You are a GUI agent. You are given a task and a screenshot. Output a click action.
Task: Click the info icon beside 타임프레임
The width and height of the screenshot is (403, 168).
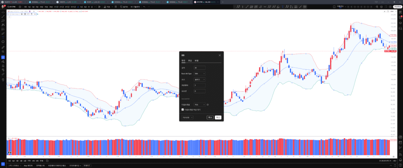click(208, 105)
